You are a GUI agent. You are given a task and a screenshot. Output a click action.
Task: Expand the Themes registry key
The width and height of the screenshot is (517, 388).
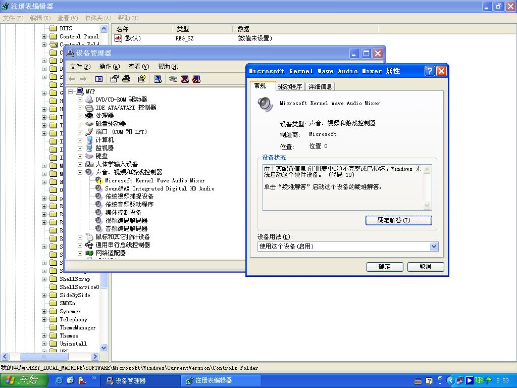(44, 336)
